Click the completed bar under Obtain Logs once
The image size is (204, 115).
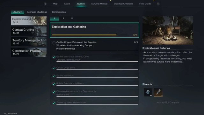click(x=97, y=70)
